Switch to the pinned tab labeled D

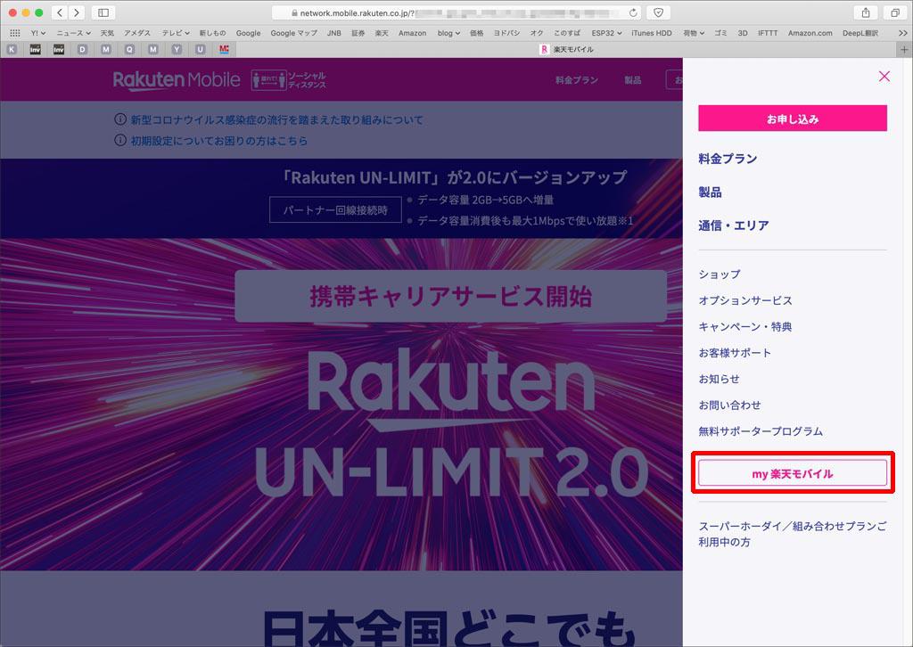click(82, 49)
